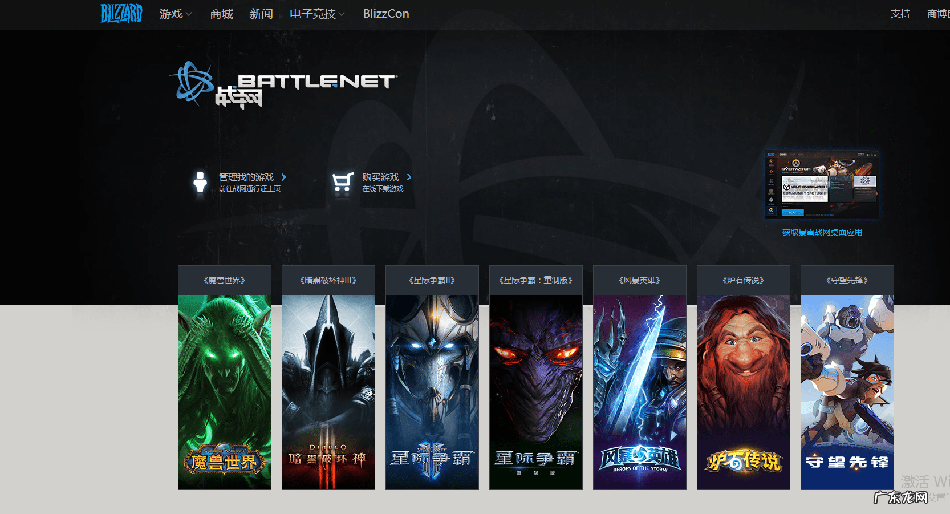
Task: Click the 获取暴雪战网桌面应用 link
Action: [x=822, y=232]
